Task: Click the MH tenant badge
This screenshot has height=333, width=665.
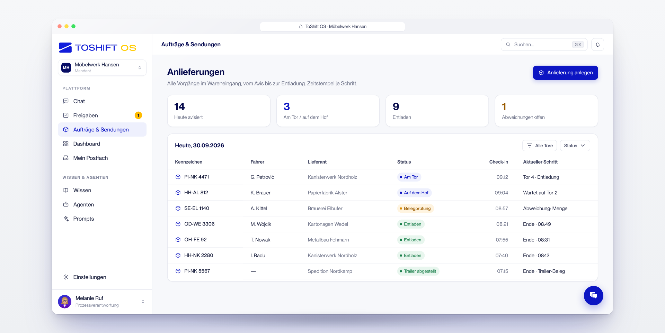Action: (x=66, y=67)
